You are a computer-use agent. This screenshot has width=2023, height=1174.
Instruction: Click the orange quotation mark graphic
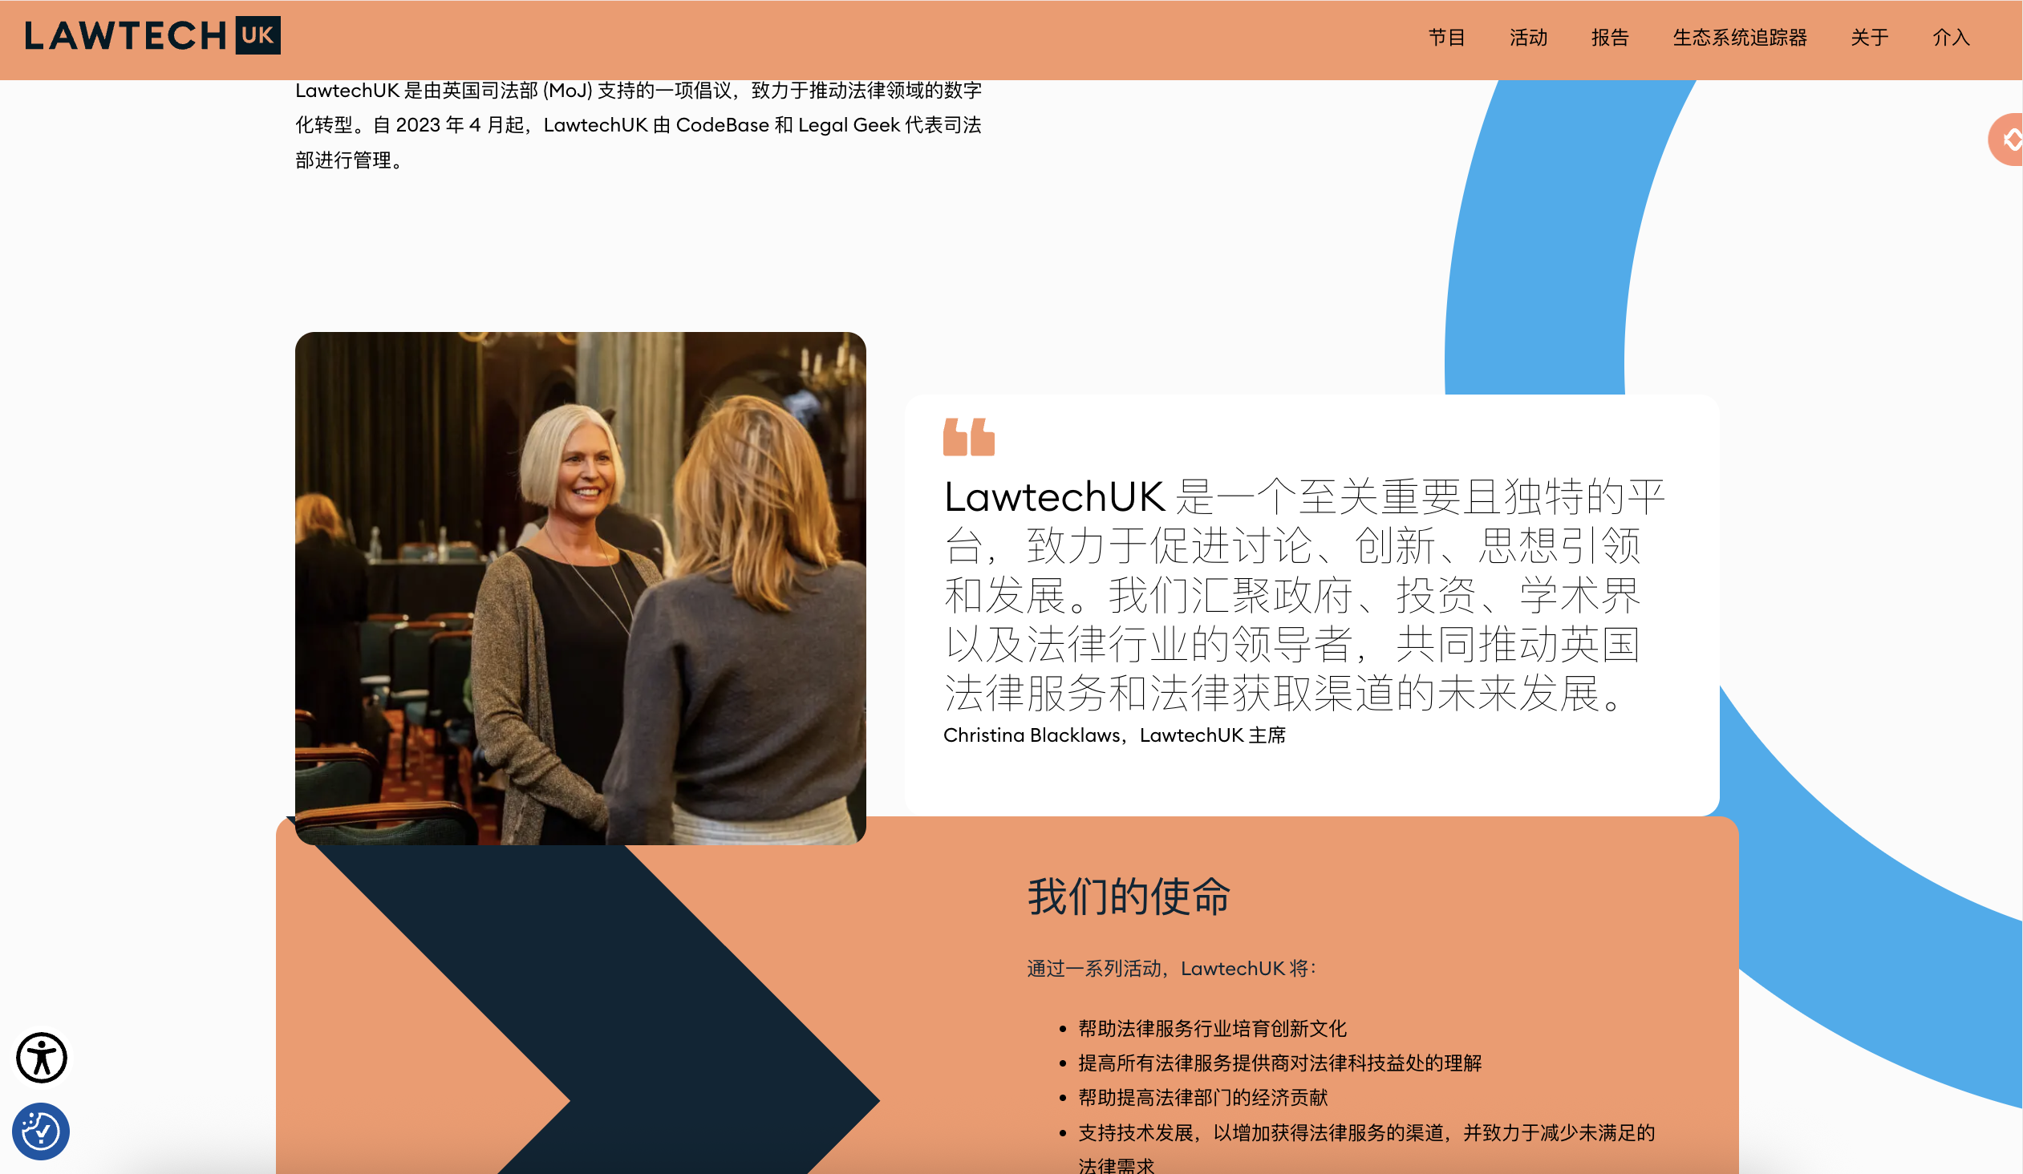(969, 437)
